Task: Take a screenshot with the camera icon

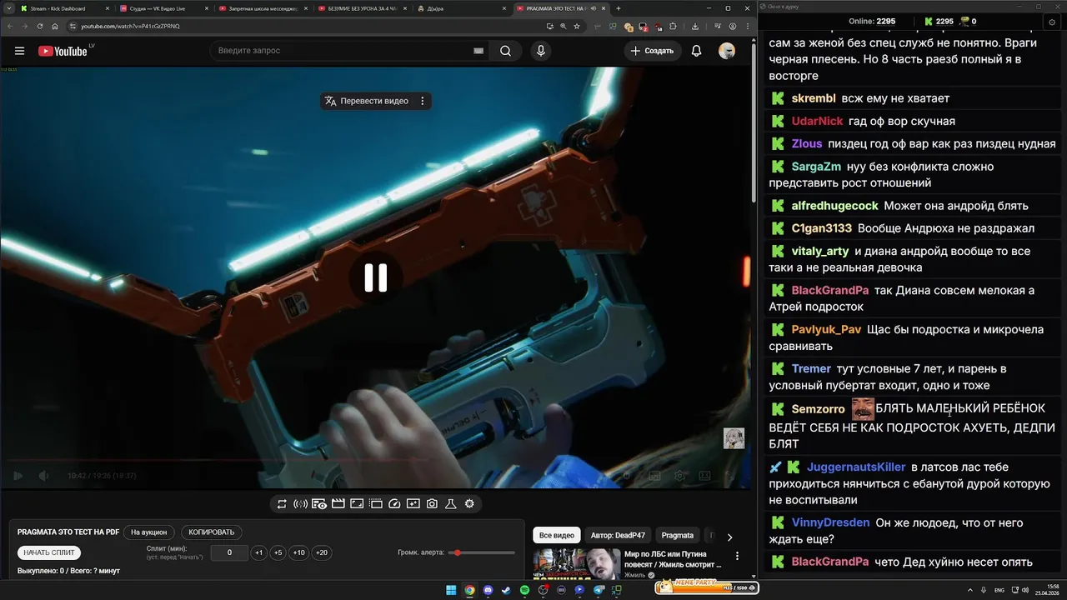Action: tap(432, 503)
